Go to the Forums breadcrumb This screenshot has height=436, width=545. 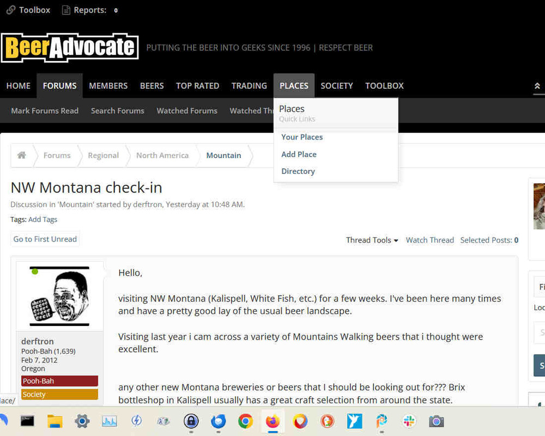pos(57,155)
